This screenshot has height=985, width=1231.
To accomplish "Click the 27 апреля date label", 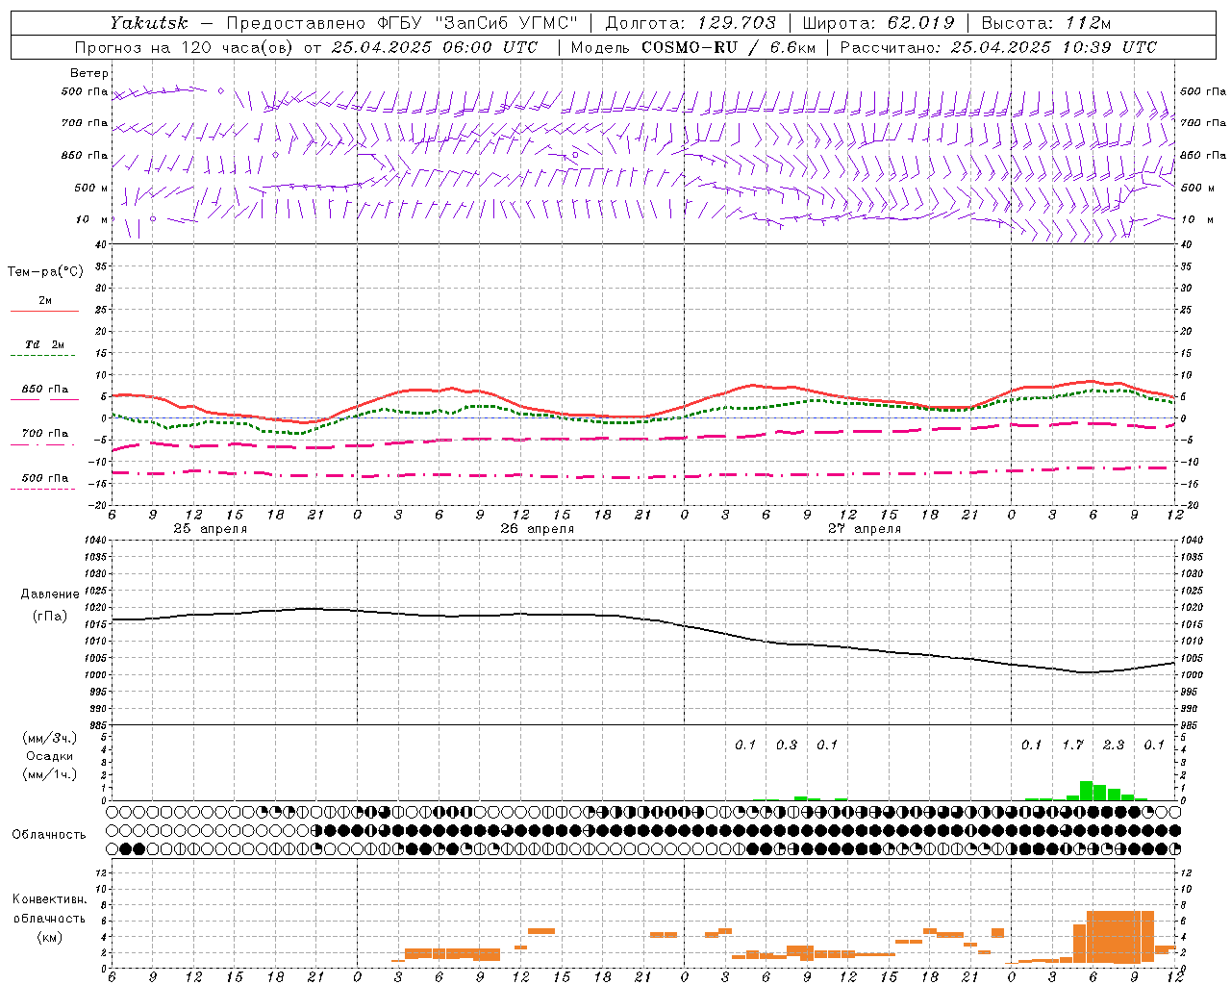I will tap(864, 529).
